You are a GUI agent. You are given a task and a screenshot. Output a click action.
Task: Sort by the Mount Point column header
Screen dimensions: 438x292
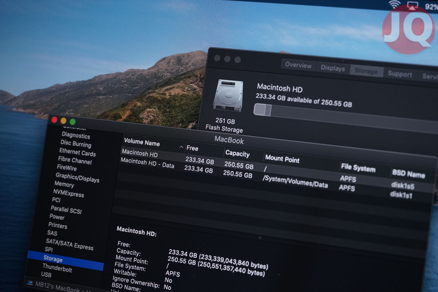coord(283,159)
